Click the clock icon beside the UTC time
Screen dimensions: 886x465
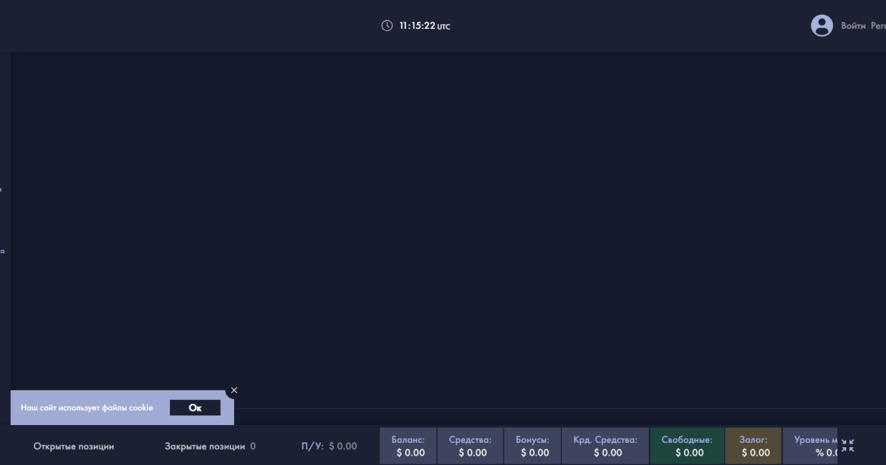(x=387, y=26)
